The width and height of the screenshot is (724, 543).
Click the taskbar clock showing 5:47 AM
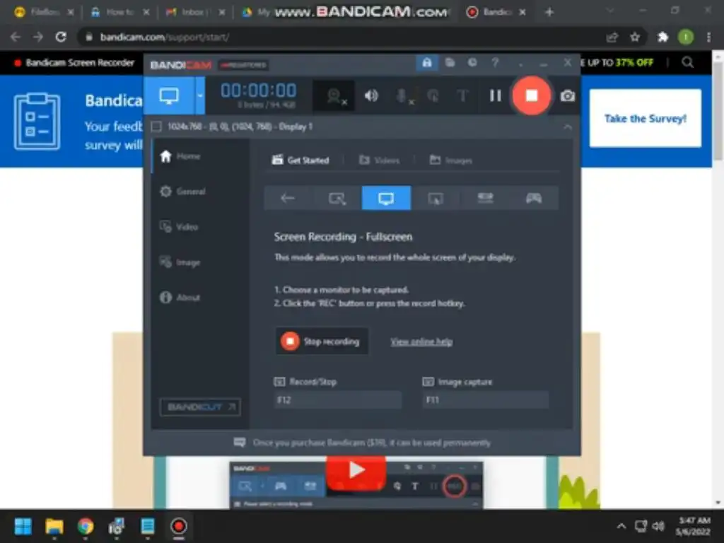click(693, 526)
